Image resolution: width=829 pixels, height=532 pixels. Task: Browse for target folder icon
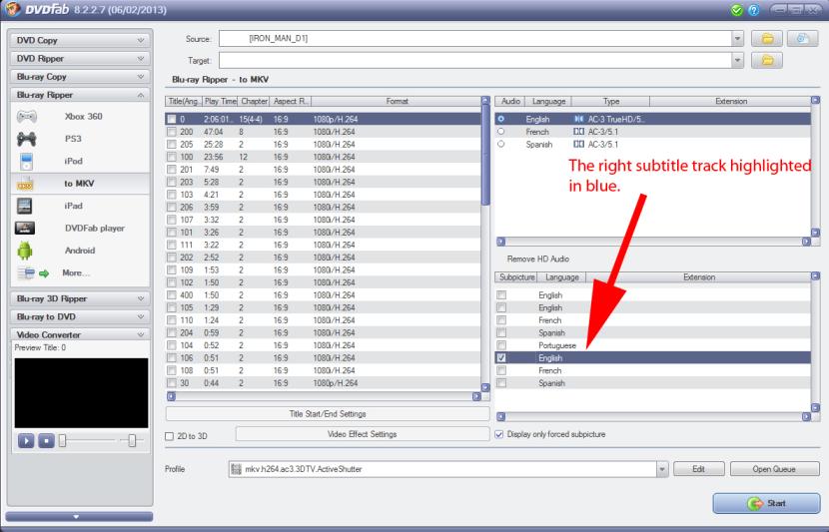767,60
